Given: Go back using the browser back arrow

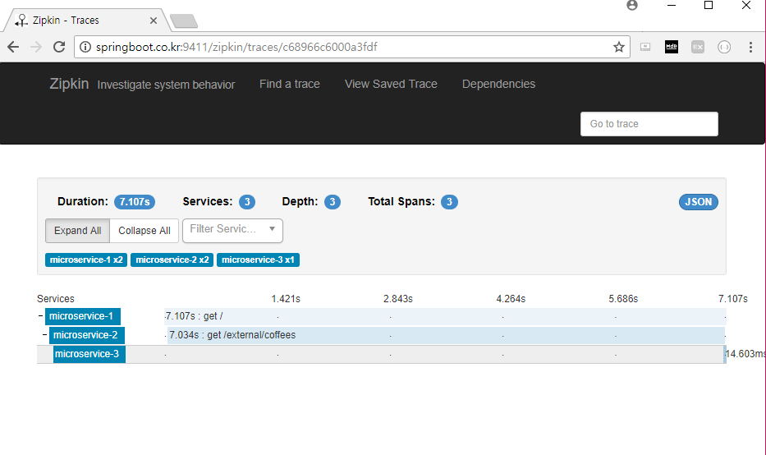Looking at the screenshot, I should pos(13,47).
